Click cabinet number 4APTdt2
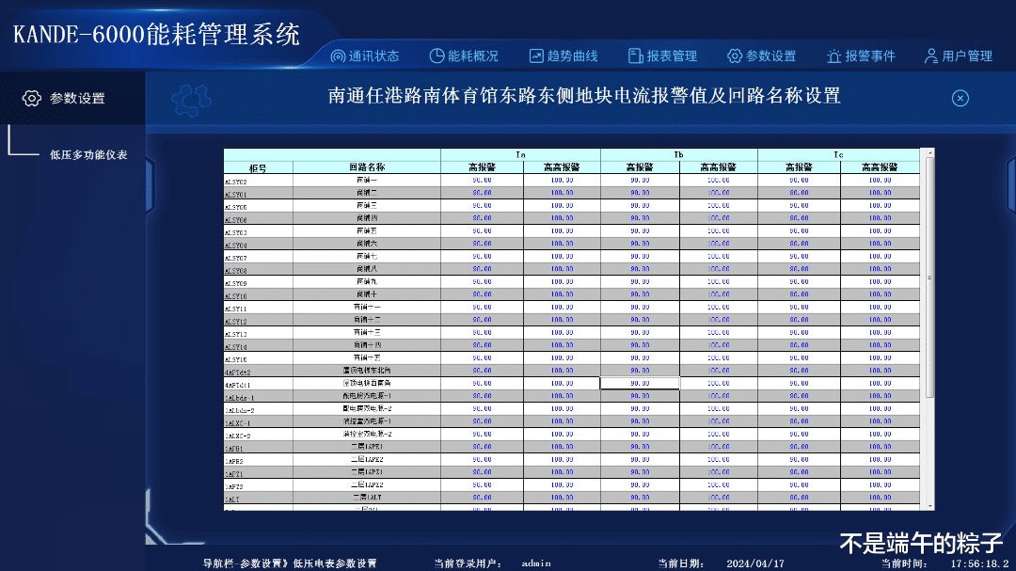Screen dimensions: 1016x571 258,372
